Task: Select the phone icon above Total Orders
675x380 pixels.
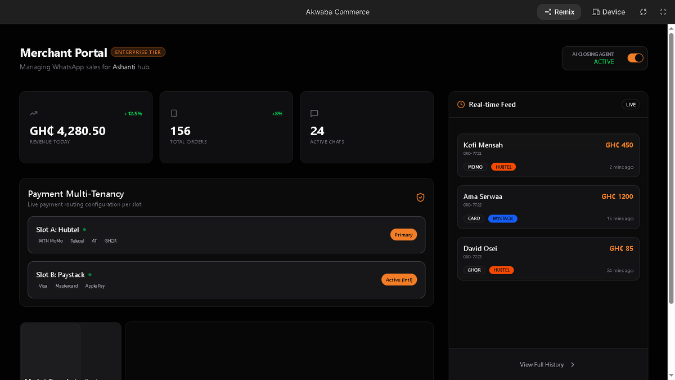Action: [x=173, y=113]
